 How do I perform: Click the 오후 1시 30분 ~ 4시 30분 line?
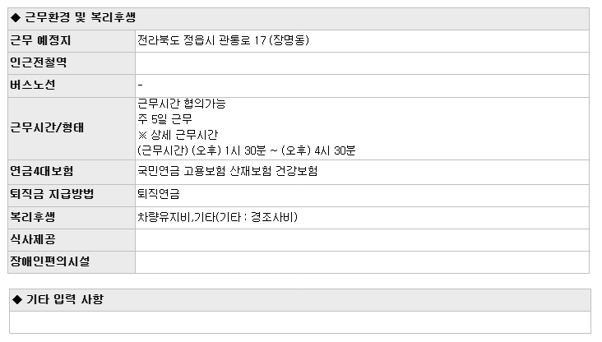[246, 150]
